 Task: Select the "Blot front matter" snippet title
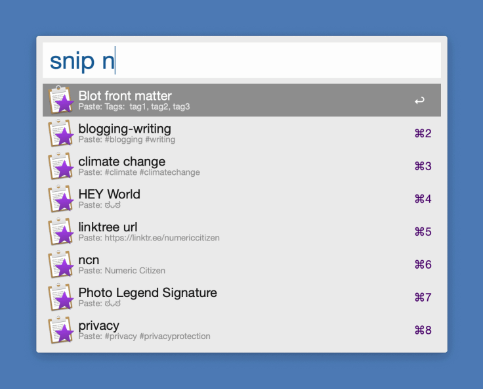(125, 96)
